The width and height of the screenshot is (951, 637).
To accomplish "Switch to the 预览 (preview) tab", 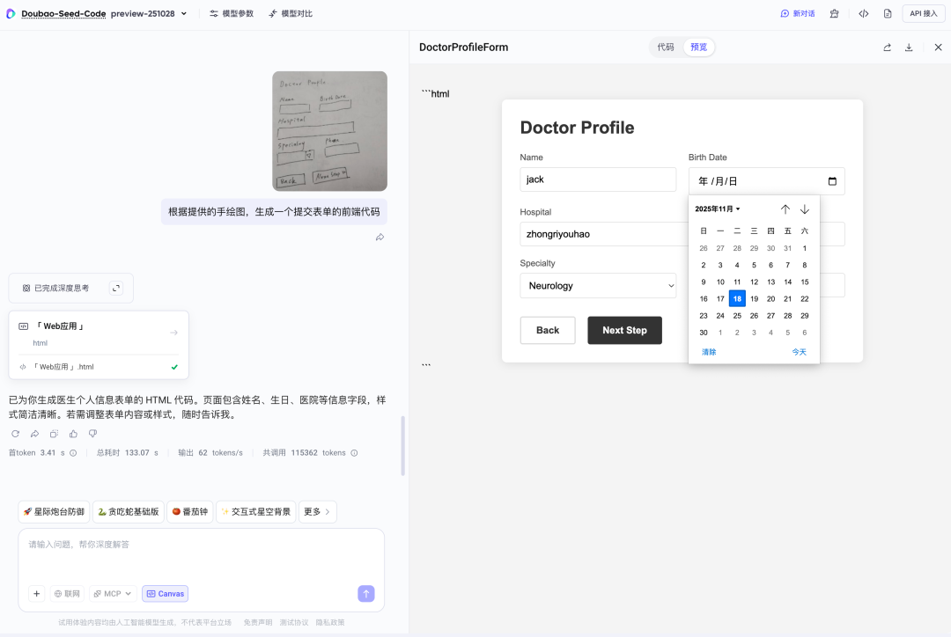I will click(698, 47).
